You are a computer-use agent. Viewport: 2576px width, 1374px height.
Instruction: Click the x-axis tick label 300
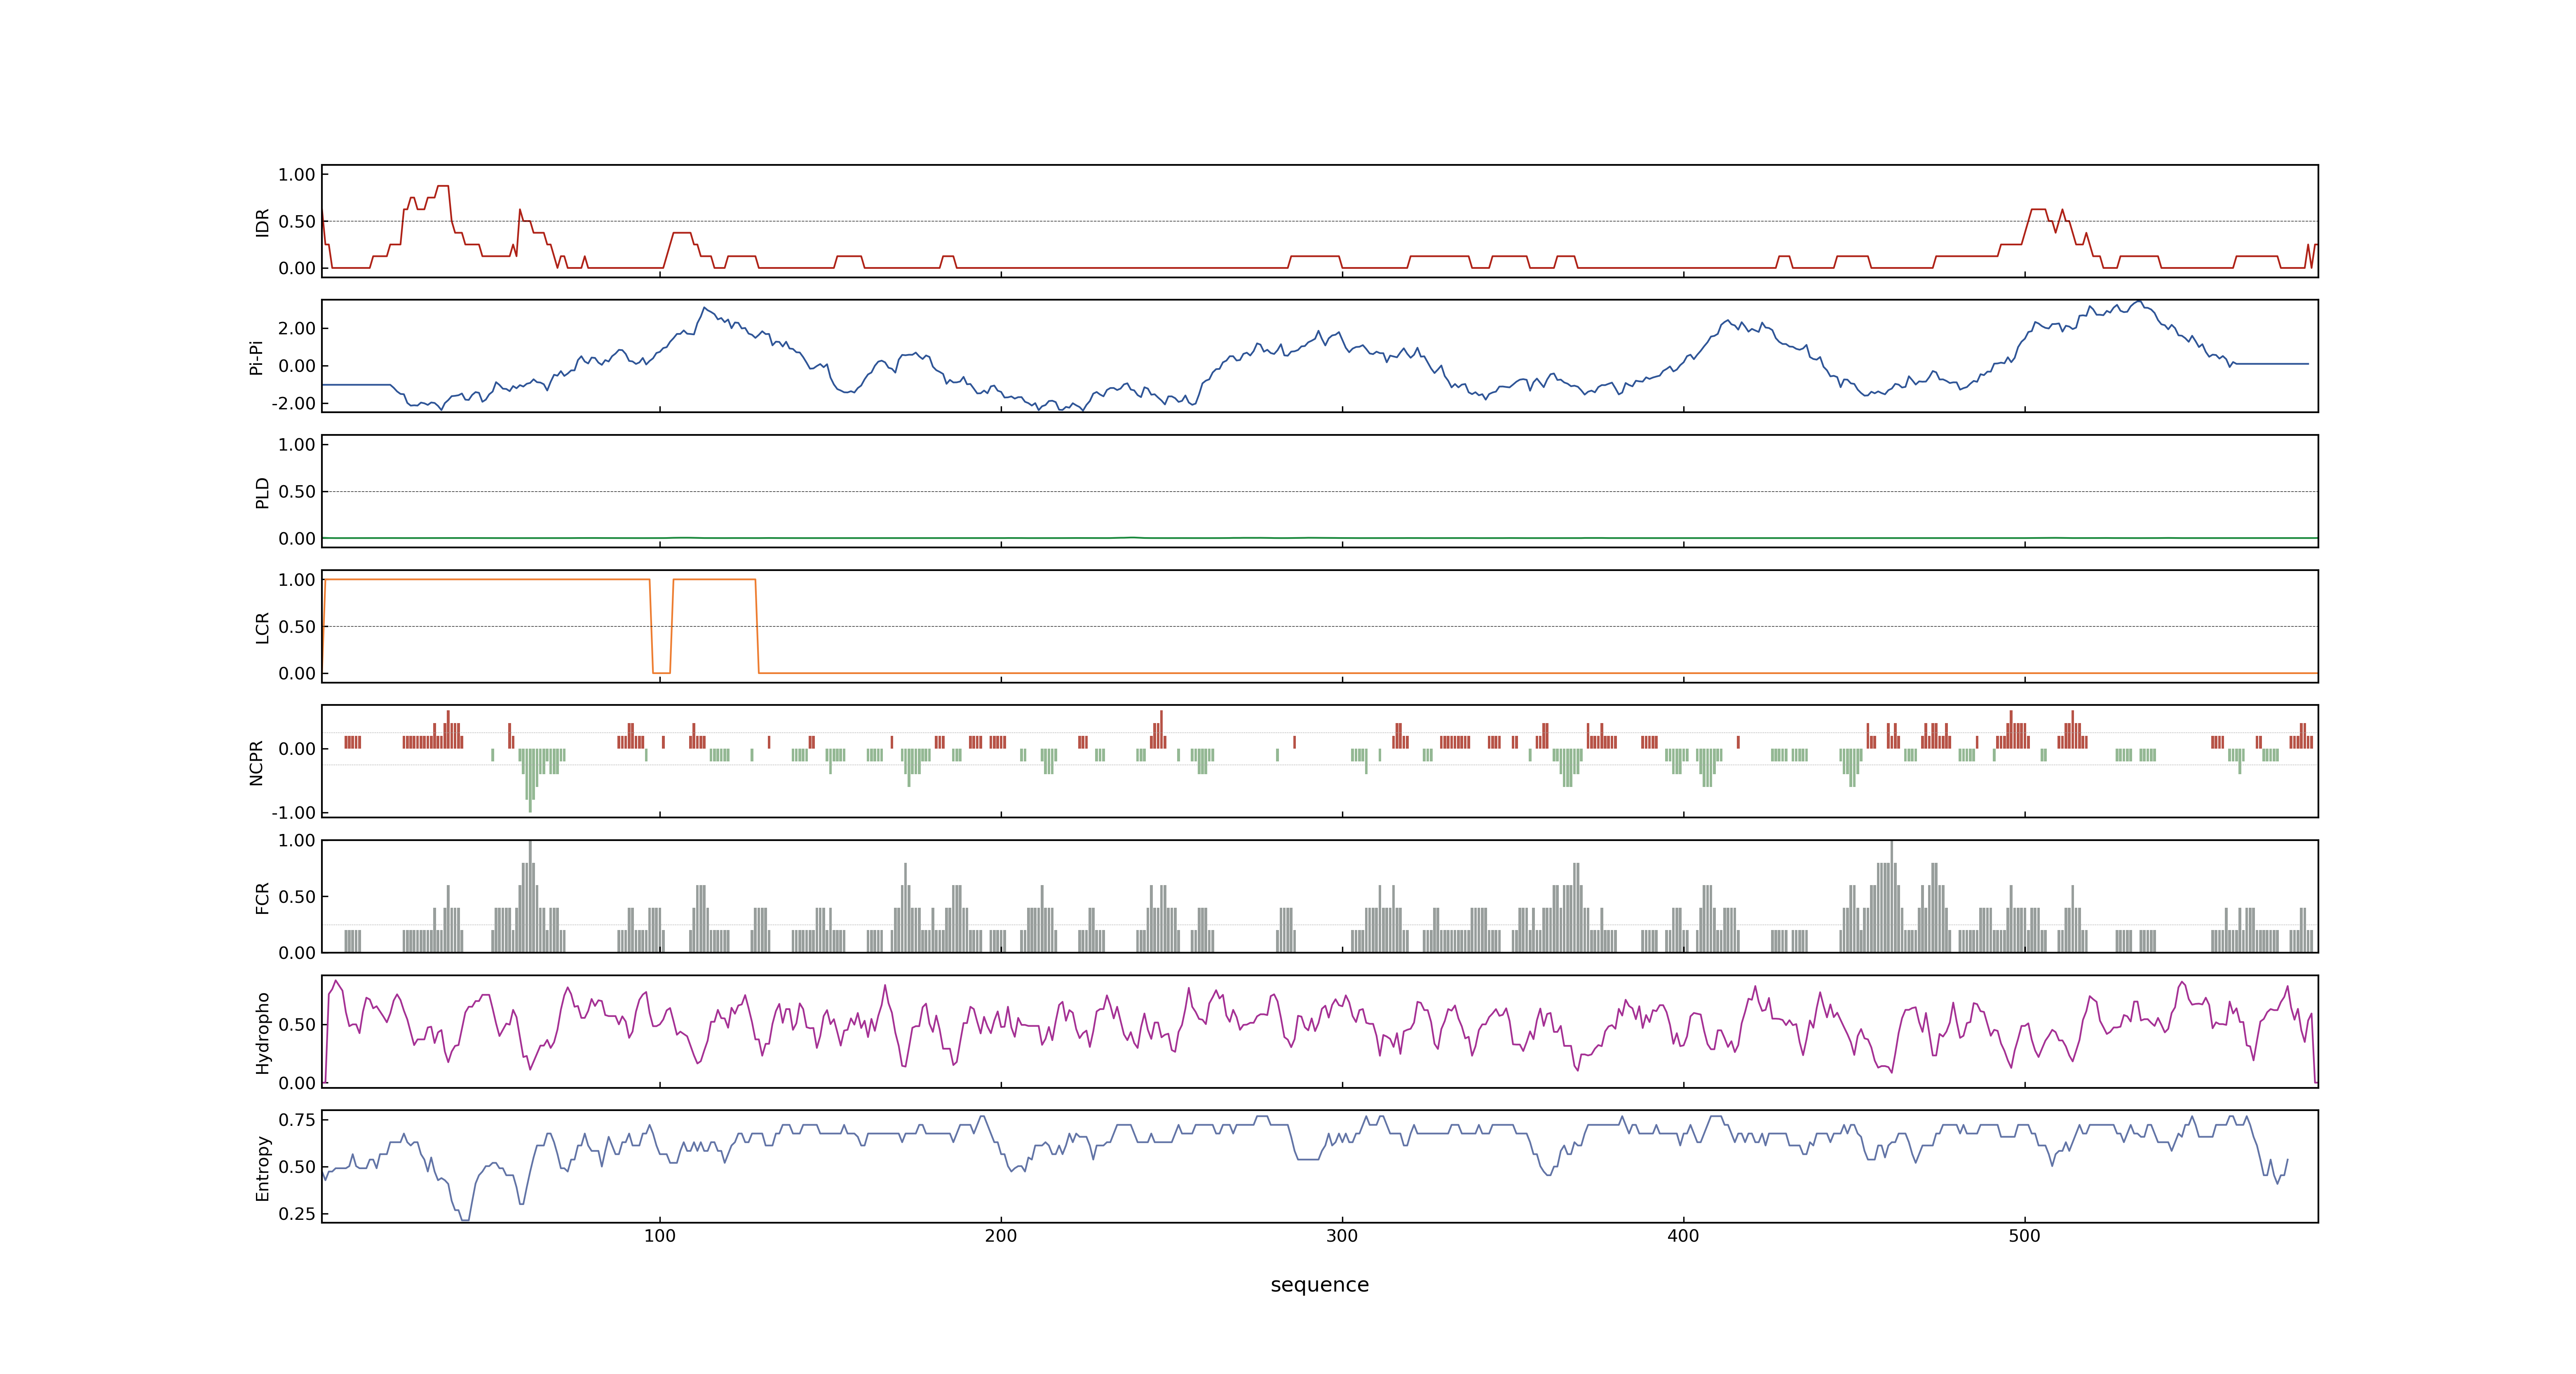tap(1342, 1236)
